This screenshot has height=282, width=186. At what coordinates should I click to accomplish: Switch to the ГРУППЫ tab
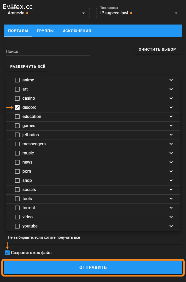45,31
